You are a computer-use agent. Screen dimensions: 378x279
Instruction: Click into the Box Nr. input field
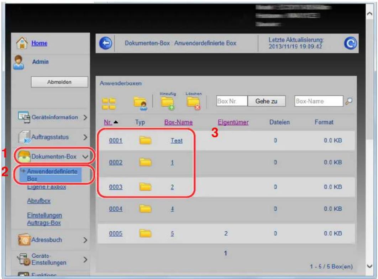pyautogui.click(x=232, y=101)
